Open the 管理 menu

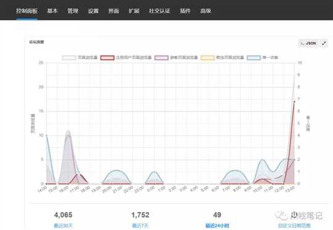tap(73, 11)
